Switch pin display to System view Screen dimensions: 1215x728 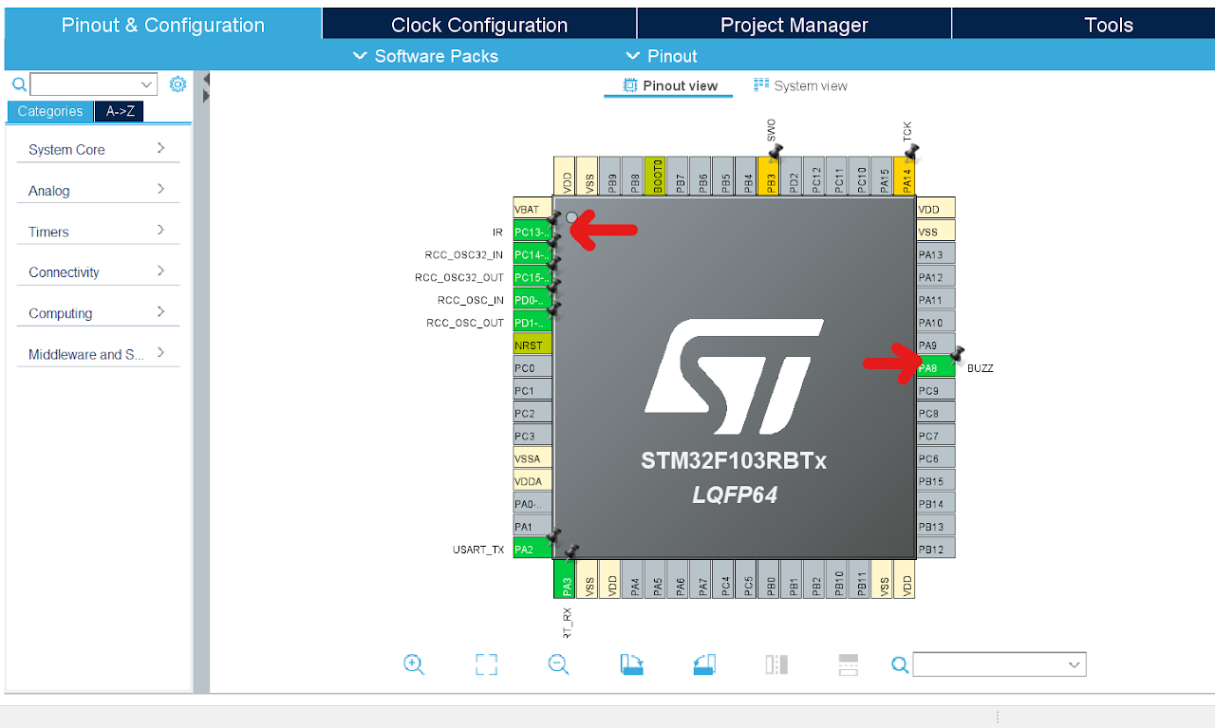(x=800, y=84)
